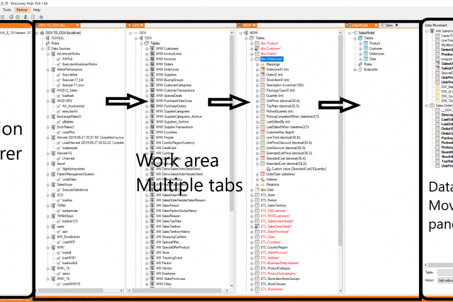The height and width of the screenshot is (302, 453).
Task: Click the ODXSQL server icon
Action: coord(48,37)
